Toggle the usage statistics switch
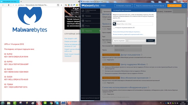Screen dimensions: 188x105 [x=104, y=94]
